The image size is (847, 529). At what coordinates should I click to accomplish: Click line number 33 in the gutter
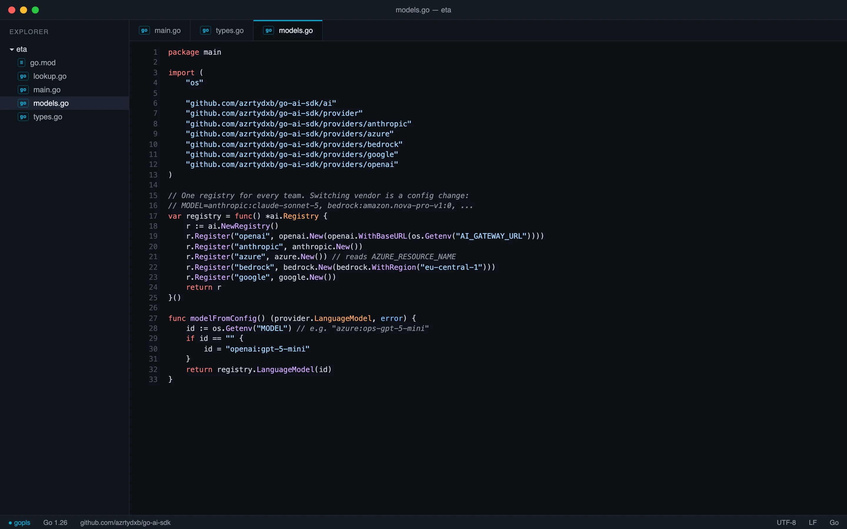click(x=153, y=380)
